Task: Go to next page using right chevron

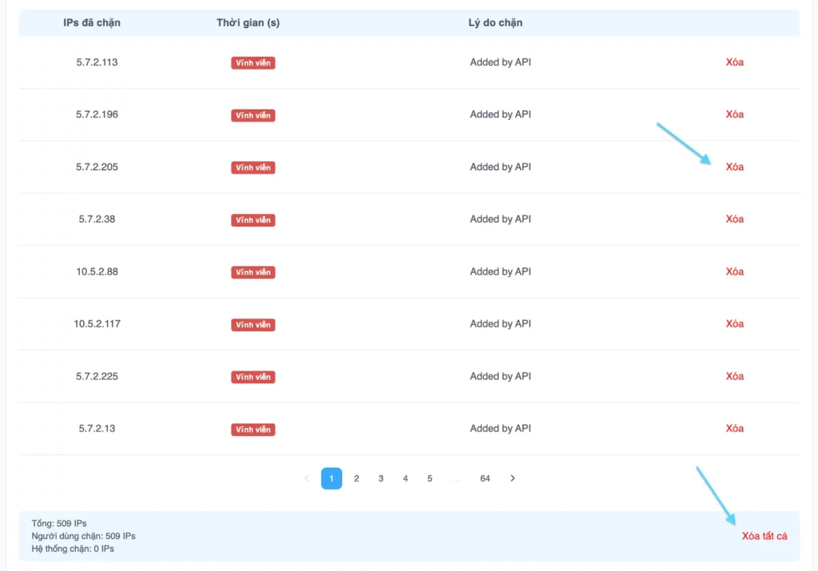Action: pos(513,478)
